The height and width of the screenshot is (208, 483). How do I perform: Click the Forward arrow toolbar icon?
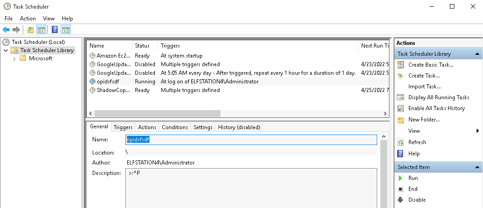coord(16,30)
